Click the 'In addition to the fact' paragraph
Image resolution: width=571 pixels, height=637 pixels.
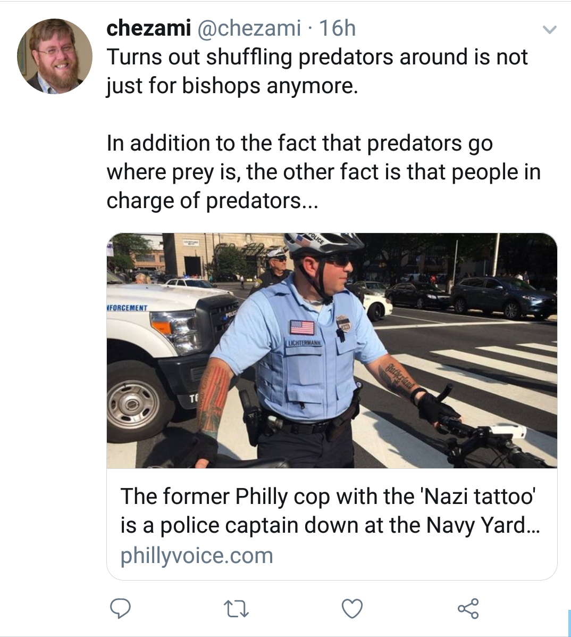[x=323, y=171]
